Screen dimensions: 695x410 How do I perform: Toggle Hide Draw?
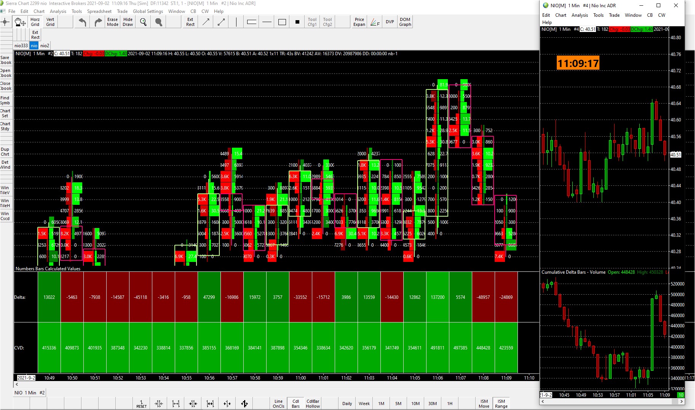[x=128, y=22]
